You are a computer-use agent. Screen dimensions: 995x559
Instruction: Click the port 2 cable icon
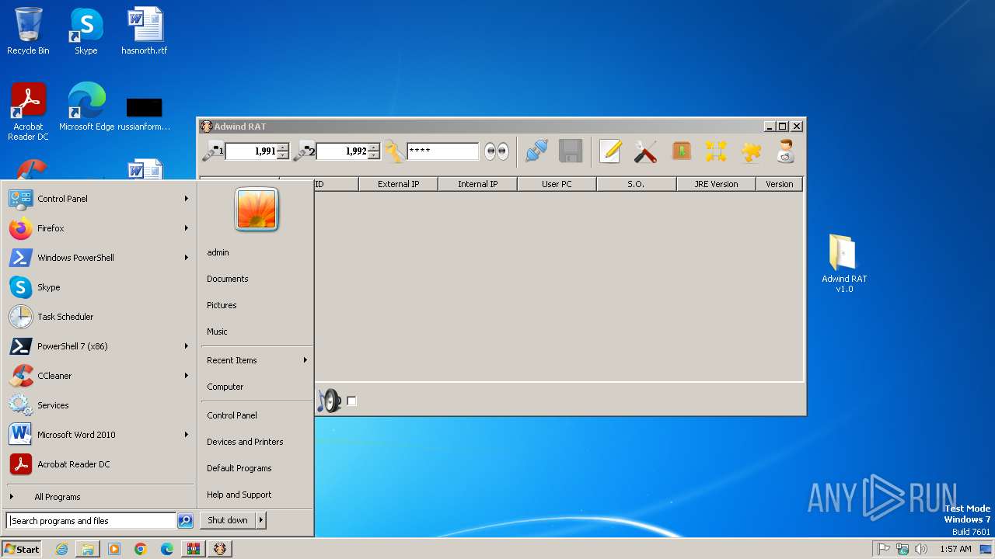tap(304, 151)
